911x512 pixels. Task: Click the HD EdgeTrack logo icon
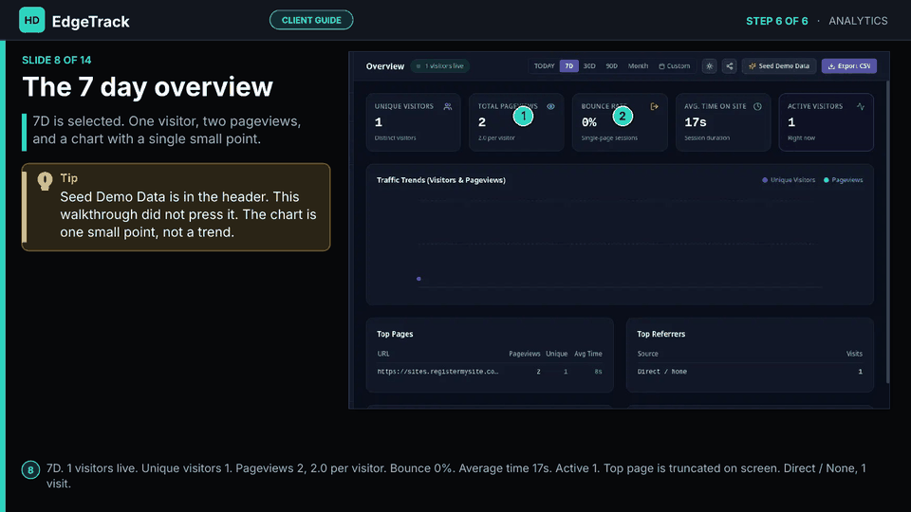coord(31,20)
